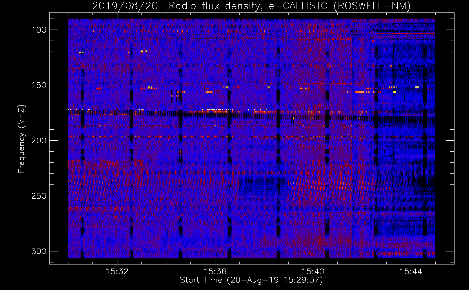Click the plot title '2019/08/20 Radio flux density'

[251, 6]
